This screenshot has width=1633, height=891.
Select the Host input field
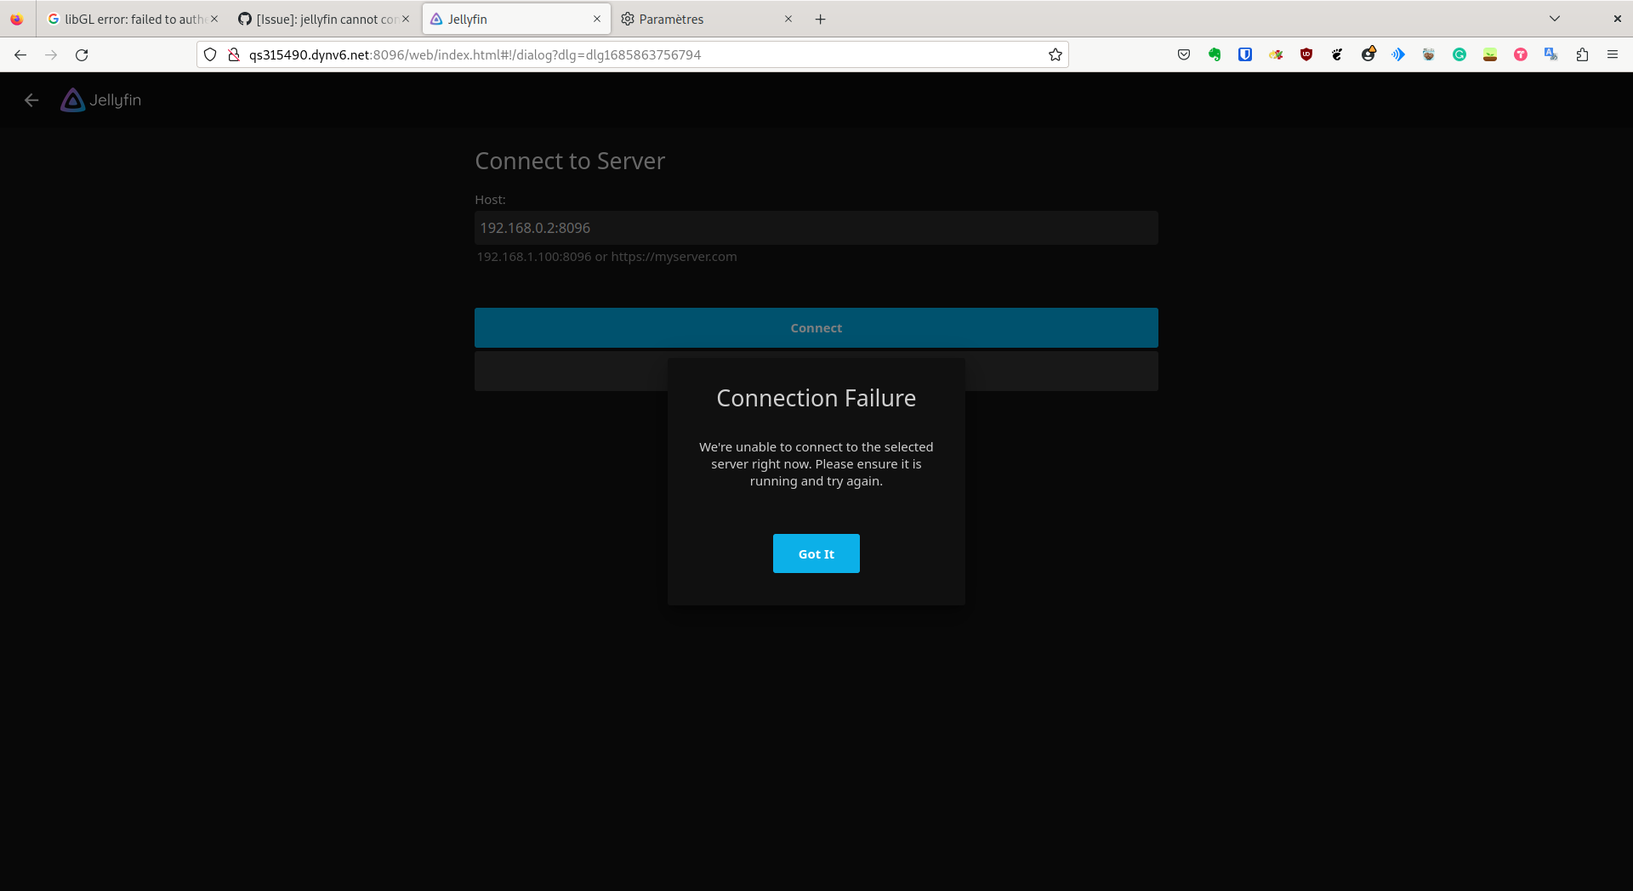[816, 228]
